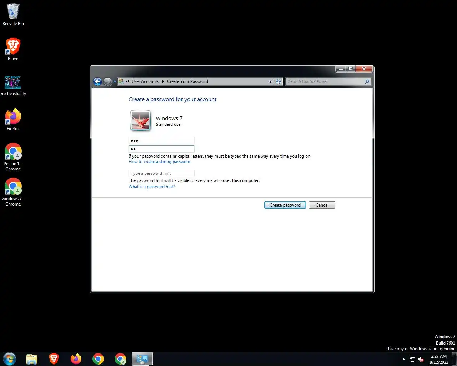Viewport: 457px width, 366px height.
Task: Open the muted volume icon in the tray
Action: pos(421,359)
